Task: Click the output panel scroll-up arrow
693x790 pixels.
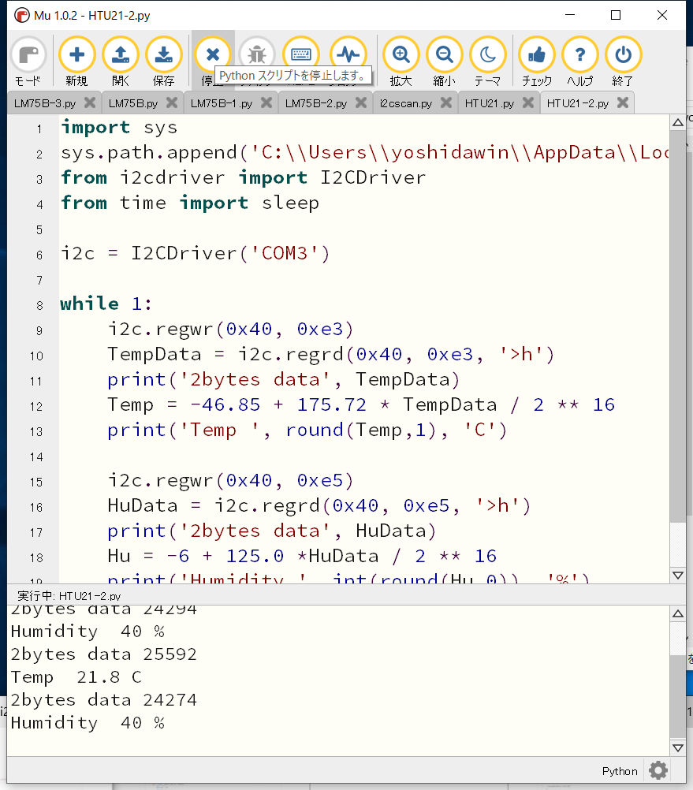Action: (x=678, y=613)
